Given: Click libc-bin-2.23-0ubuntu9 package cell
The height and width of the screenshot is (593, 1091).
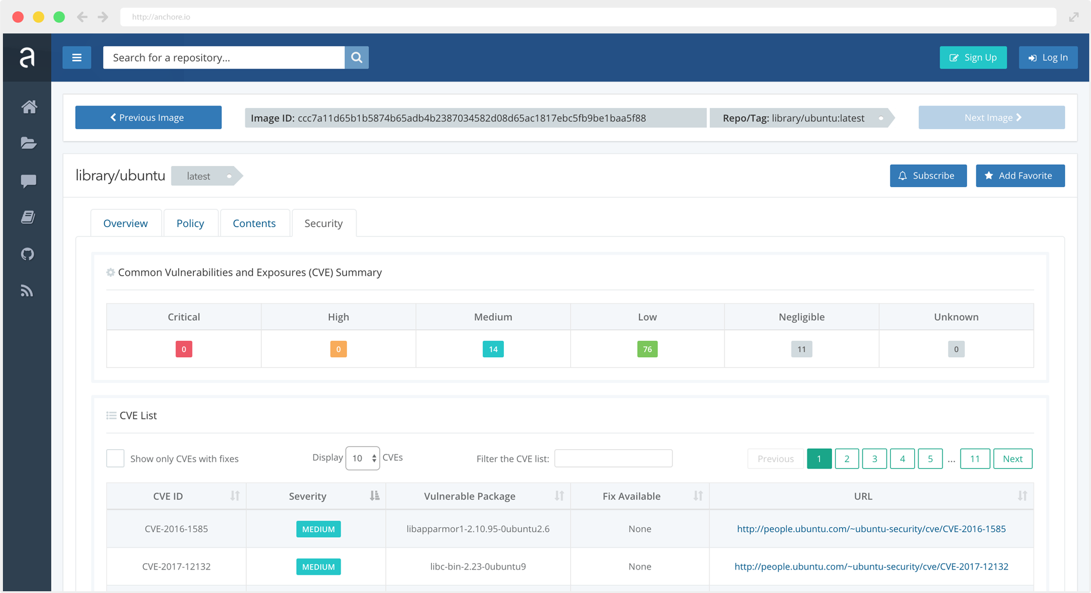Looking at the screenshot, I should tap(478, 566).
